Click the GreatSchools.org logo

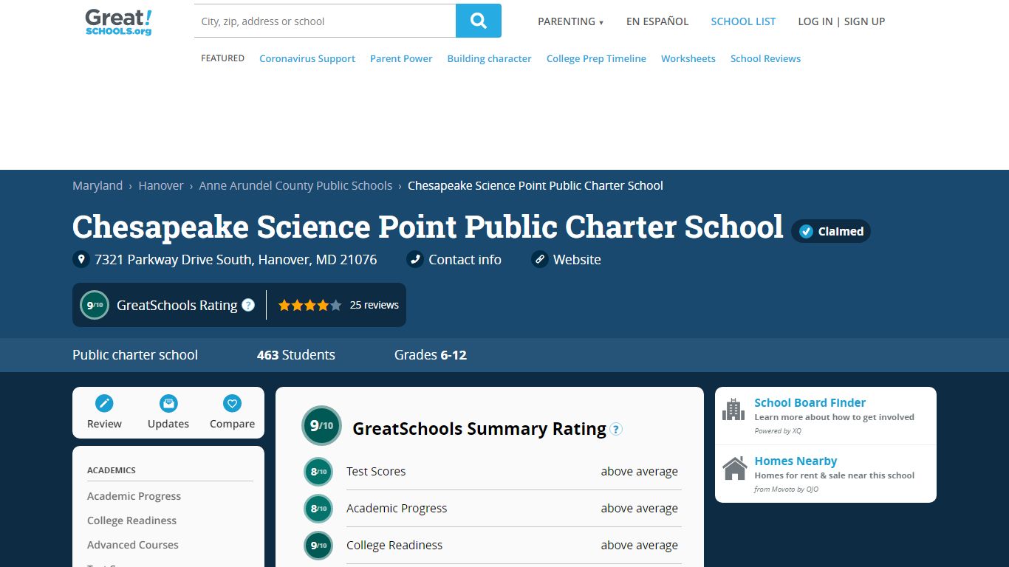coord(119,22)
